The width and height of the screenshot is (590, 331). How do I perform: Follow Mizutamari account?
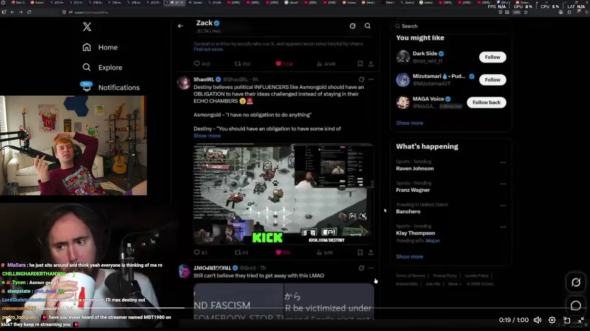click(x=492, y=80)
